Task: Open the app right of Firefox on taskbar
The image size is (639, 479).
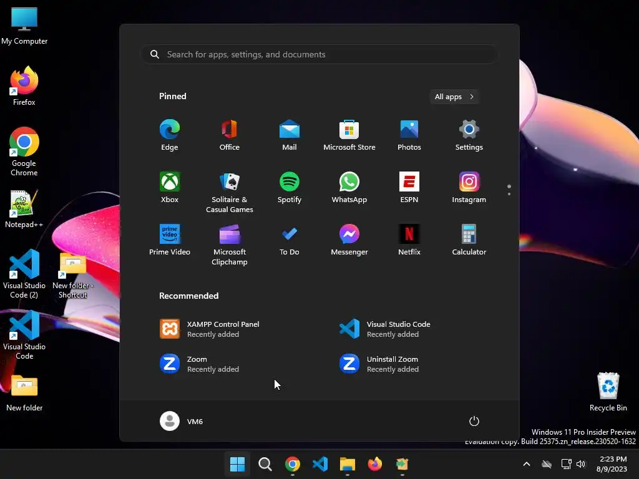Action: (402, 464)
